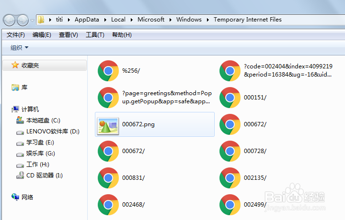Select the Chrome icon for 002499/

[x=230, y=205]
